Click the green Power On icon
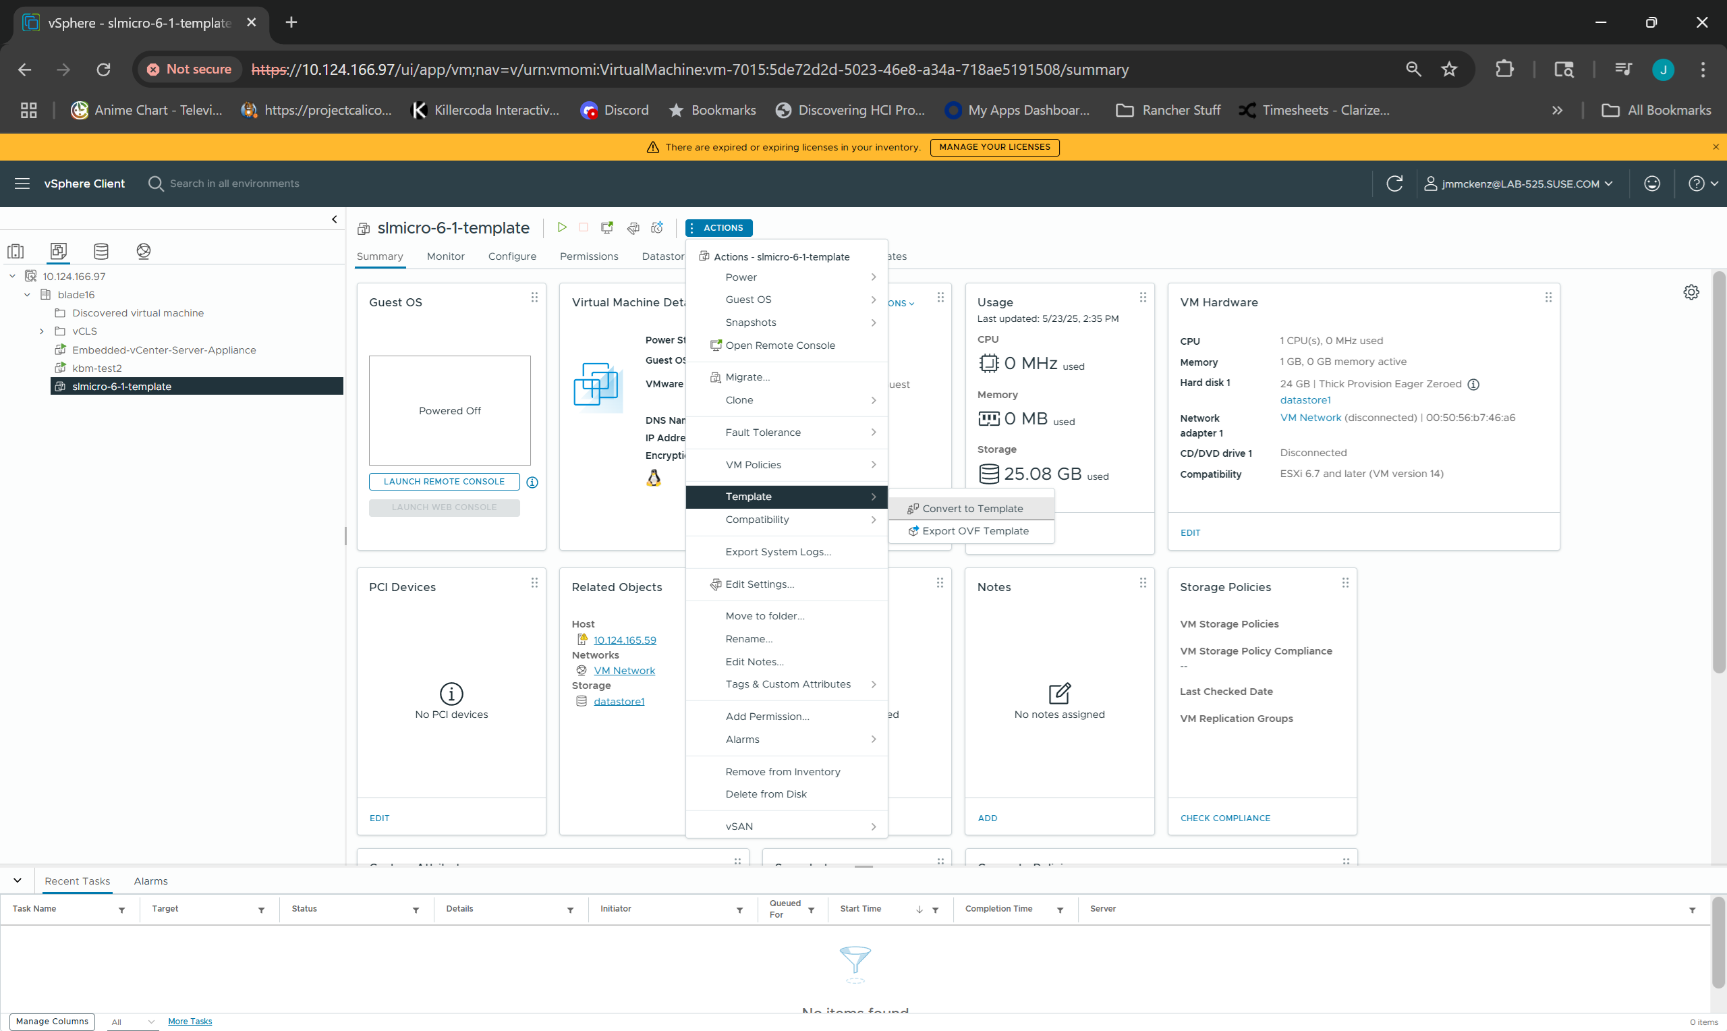 click(562, 227)
